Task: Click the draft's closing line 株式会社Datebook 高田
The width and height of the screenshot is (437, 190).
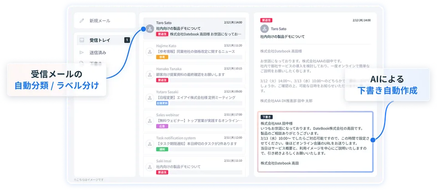Action: pos(280,163)
